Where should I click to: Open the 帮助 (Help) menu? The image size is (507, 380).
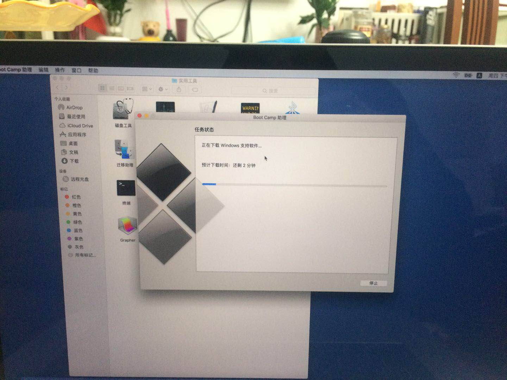click(93, 71)
